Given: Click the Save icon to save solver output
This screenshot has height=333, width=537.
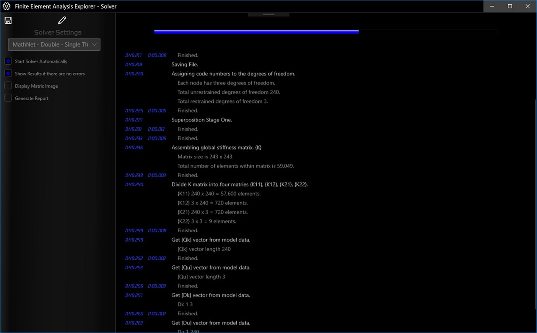Looking at the screenshot, I should [8, 20].
